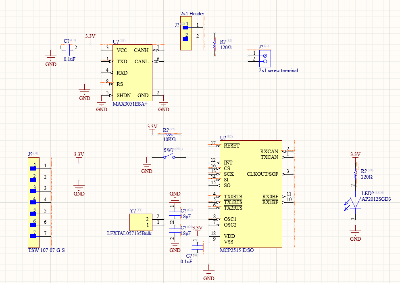Click the 10KΩ resistor value text
The width and height of the screenshot is (400, 283).
tap(169, 139)
